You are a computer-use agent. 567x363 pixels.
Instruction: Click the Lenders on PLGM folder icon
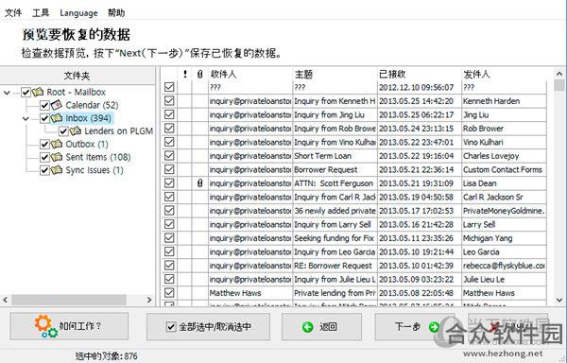76,130
